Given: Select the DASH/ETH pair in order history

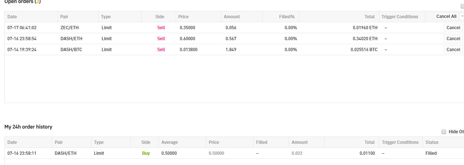Looking at the screenshot, I should [x=65, y=153].
